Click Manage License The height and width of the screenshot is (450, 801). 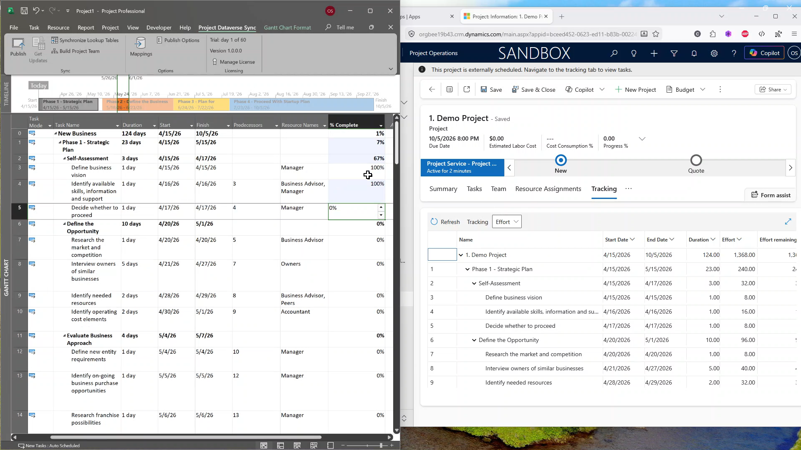233,62
